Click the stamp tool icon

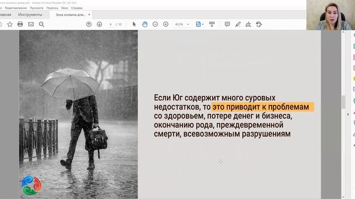(259, 24)
